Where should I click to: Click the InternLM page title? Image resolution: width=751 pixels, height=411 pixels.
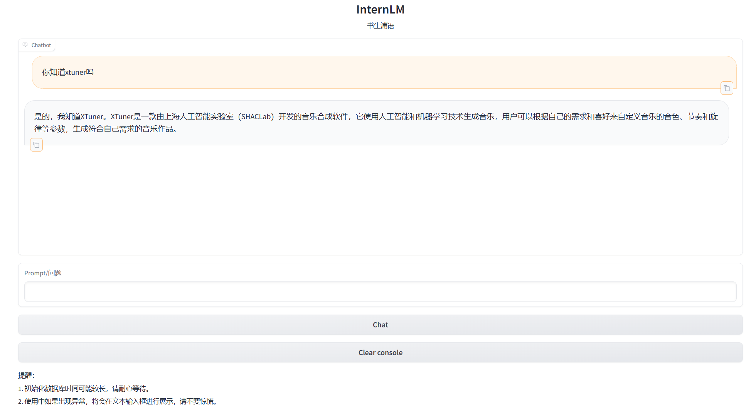(380, 9)
